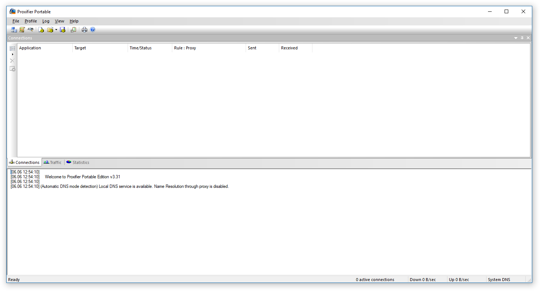This screenshot has width=540, height=291.
Task: Click "System DNS" status bar entry
Action: click(499, 280)
